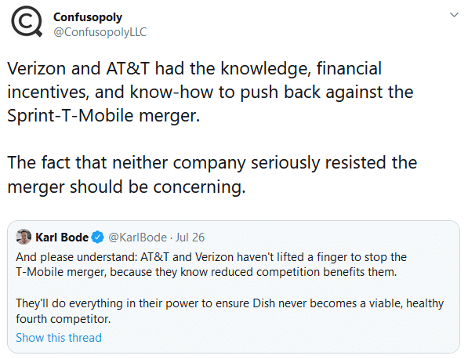Visit the @ConfusopolyLLC handle
468x359 pixels.
coord(100,32)
